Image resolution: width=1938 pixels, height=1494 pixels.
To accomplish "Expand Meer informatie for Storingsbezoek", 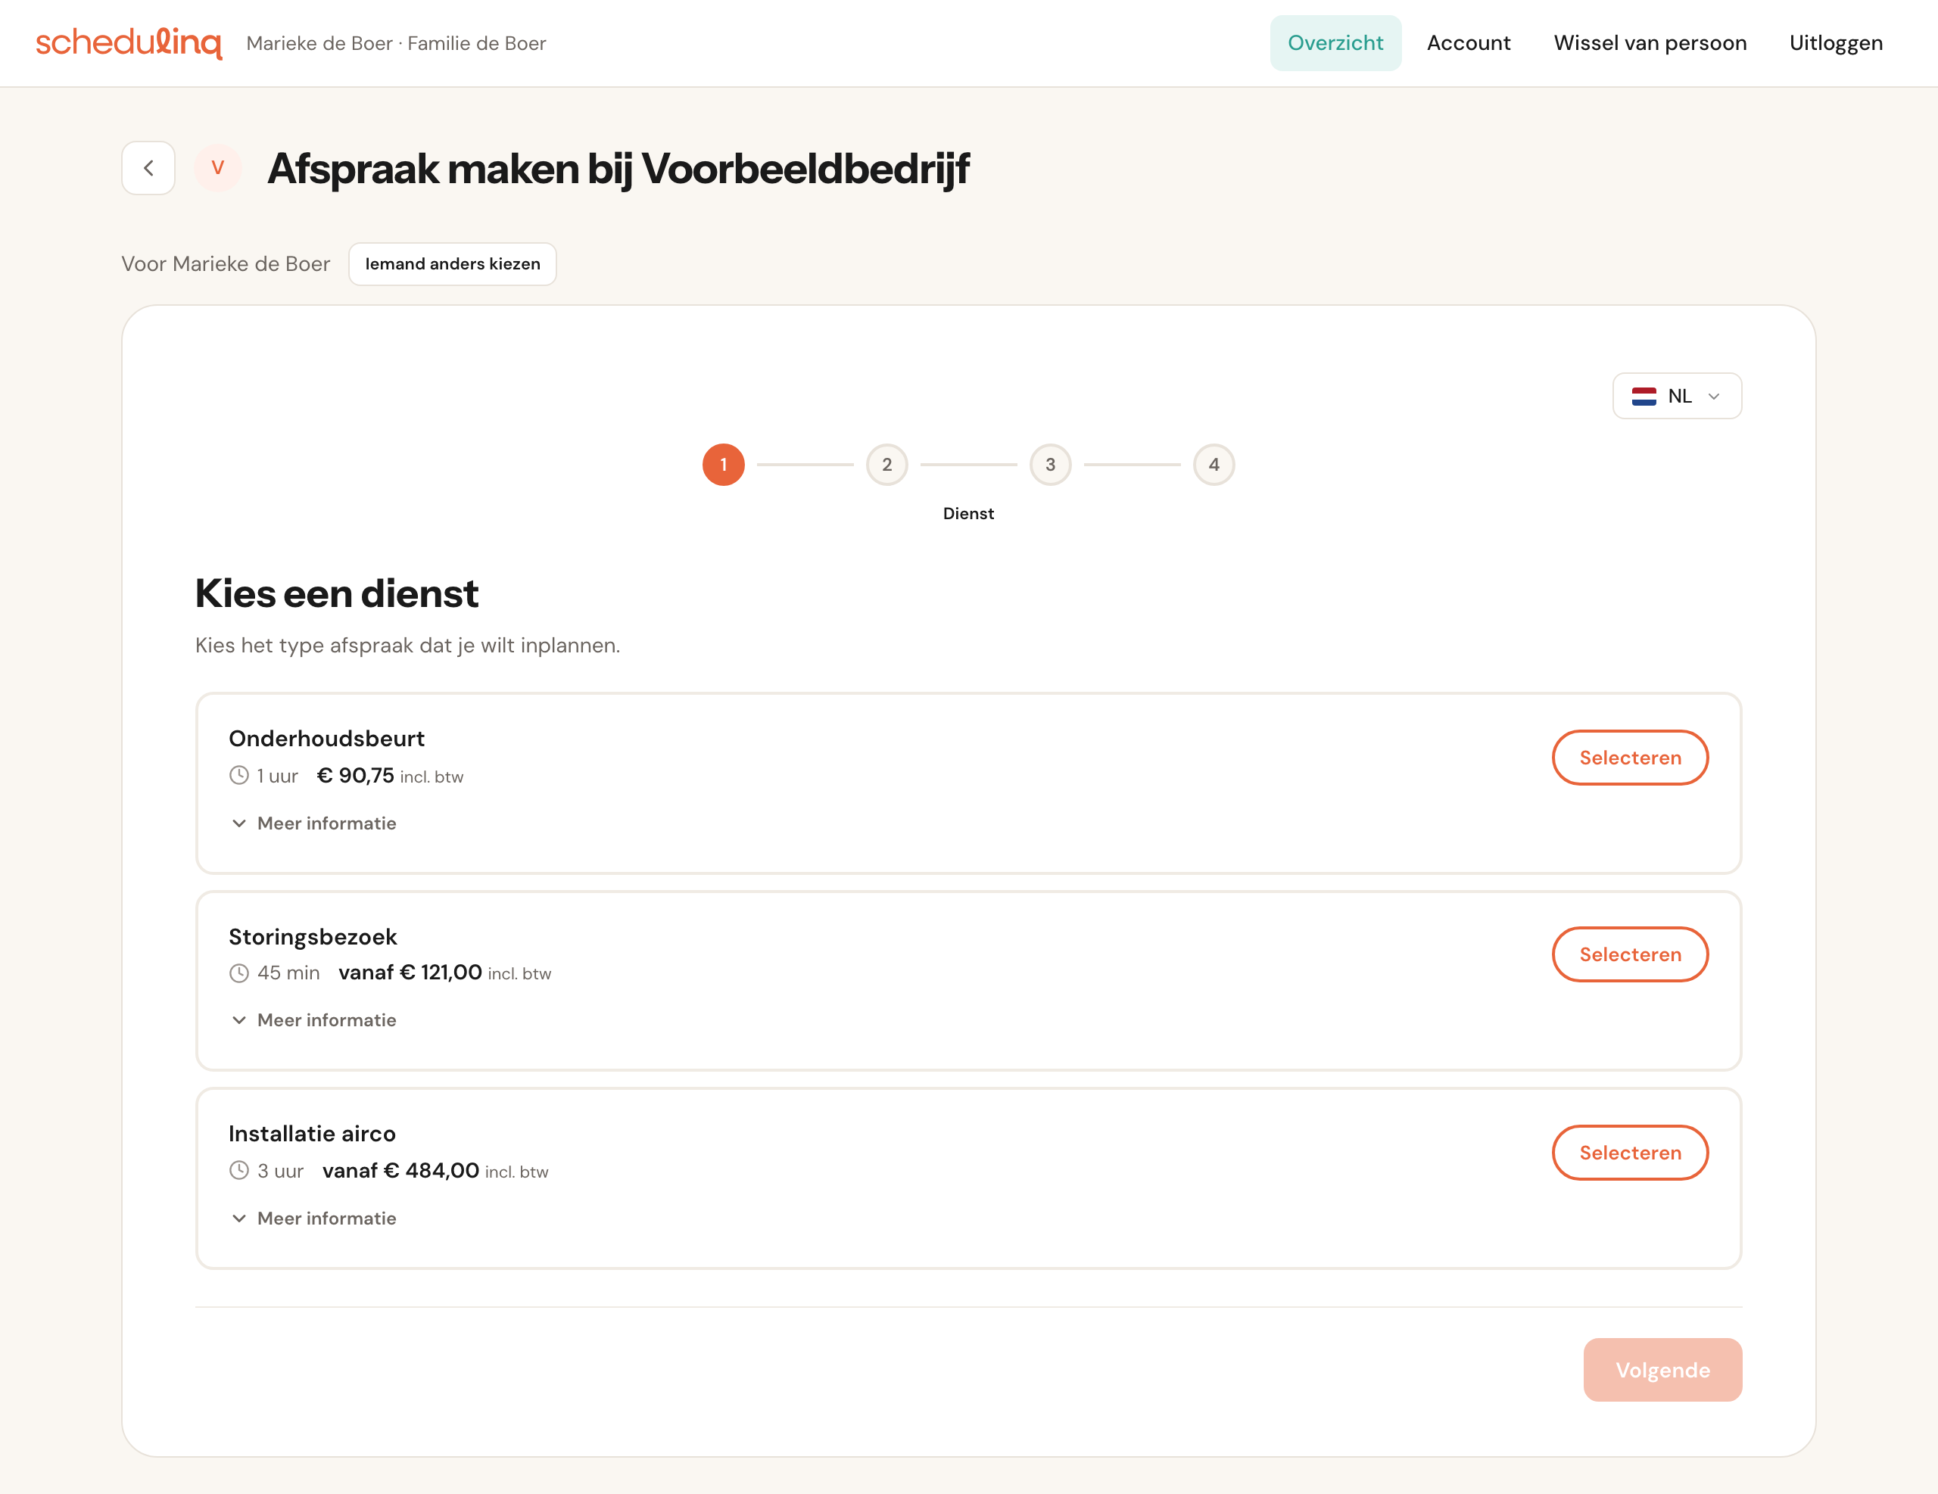I will [x=313, y=1020].
